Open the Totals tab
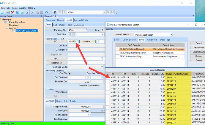Viewport: 205px width, 125px height. [72, 101]
